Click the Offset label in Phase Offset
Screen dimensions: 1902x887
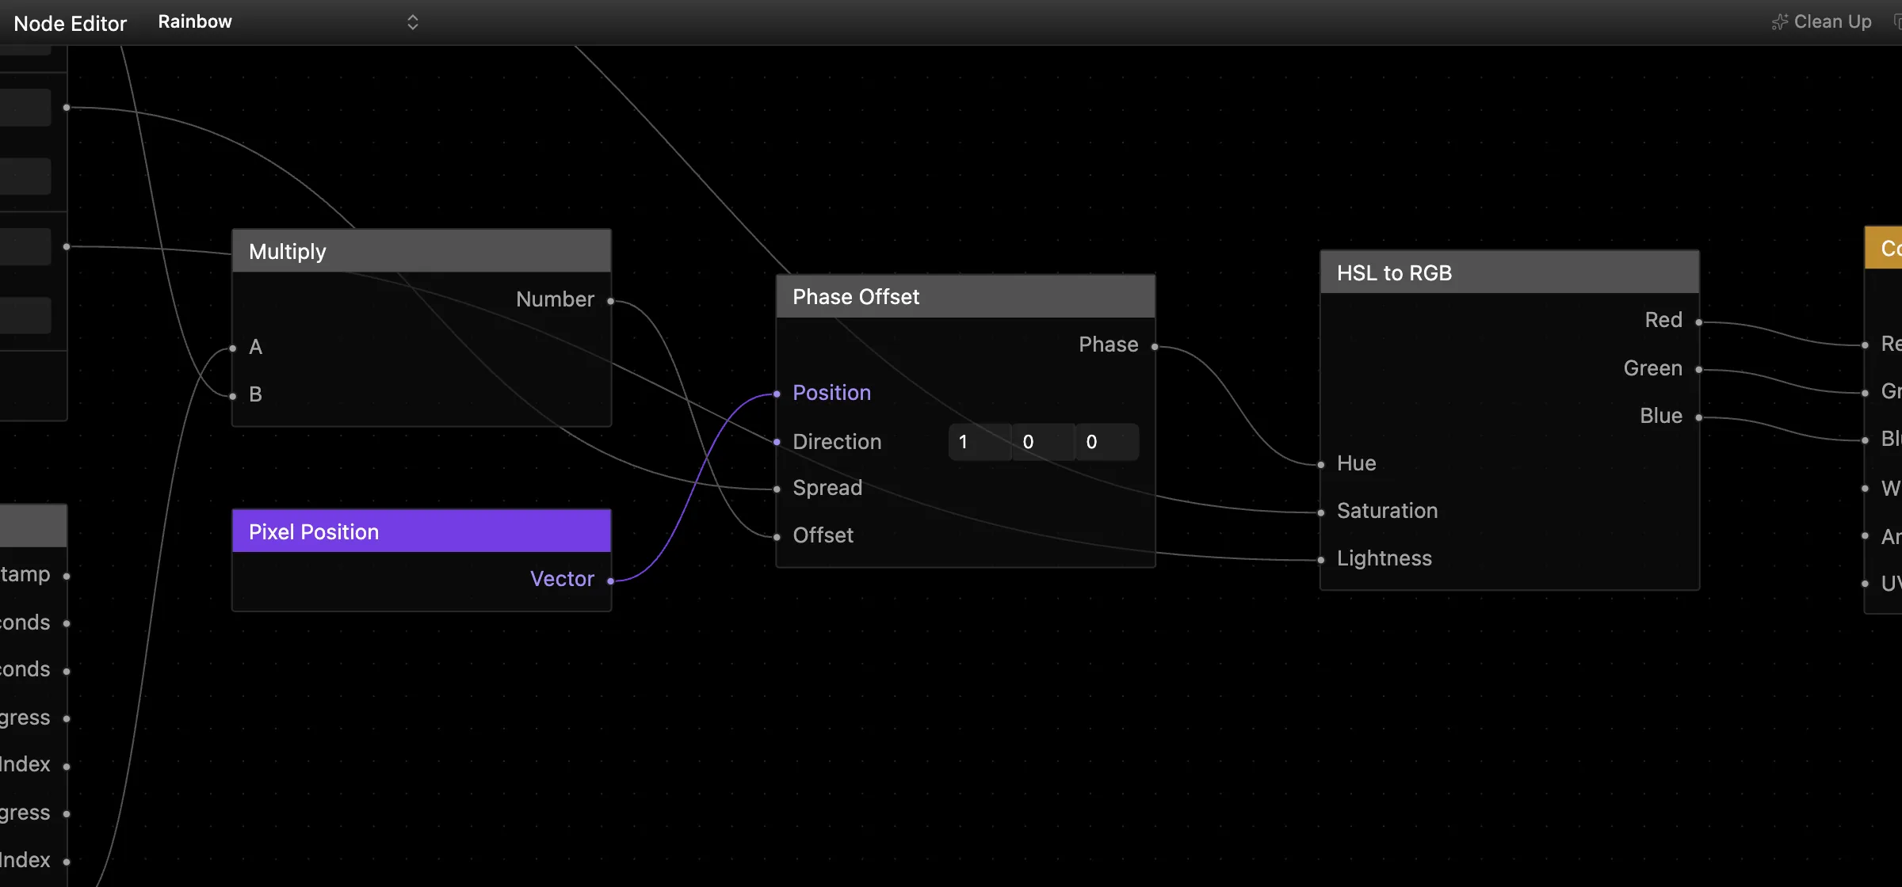pyautogui.click(x=823, y=535)
